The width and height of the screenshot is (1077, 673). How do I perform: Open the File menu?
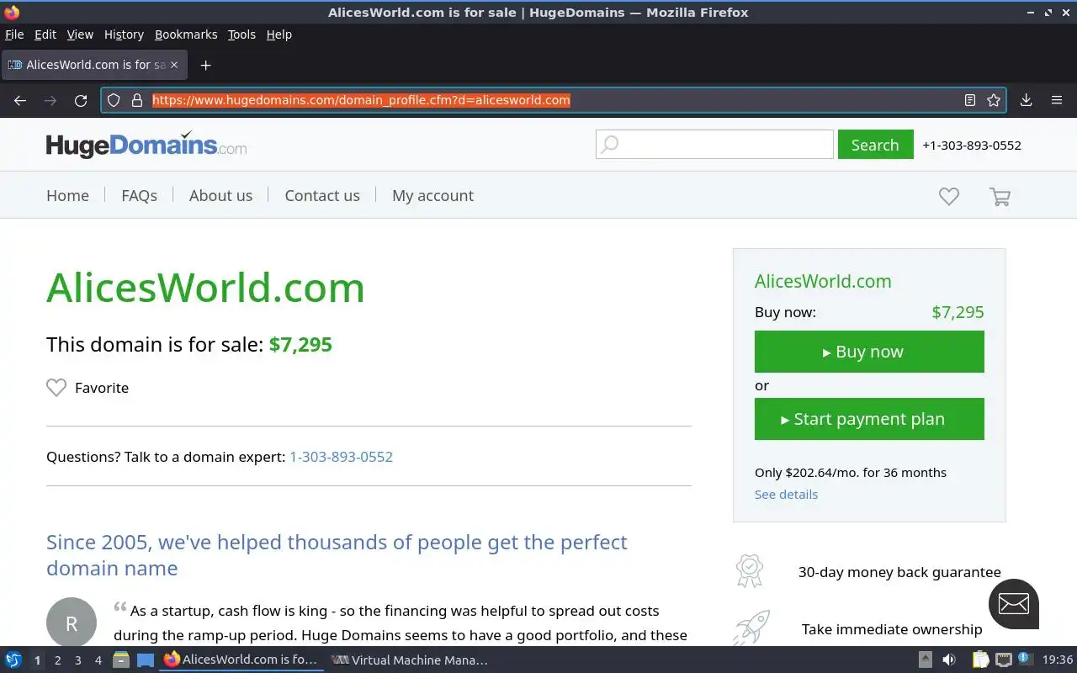point(14,34)
